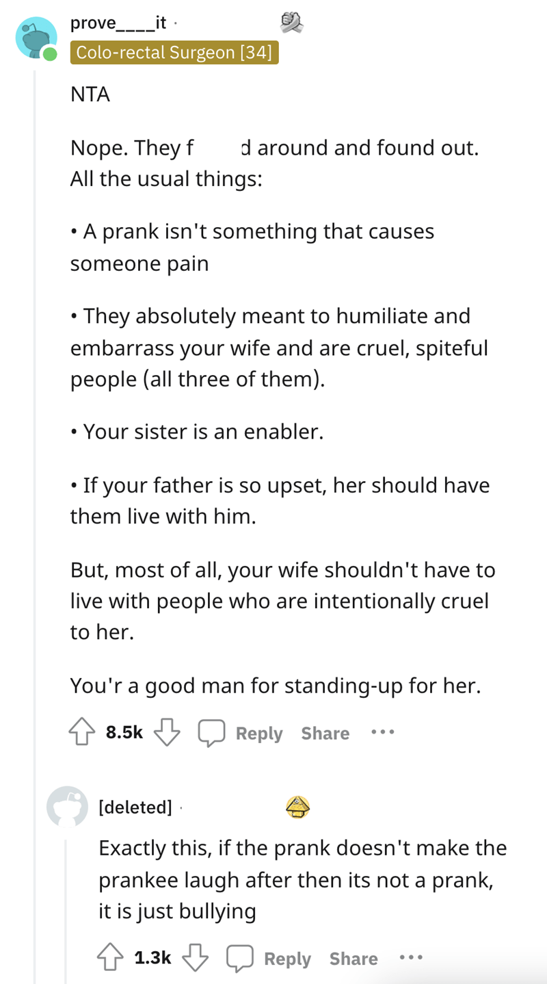The image size is (547, 984).
Task: Upvote the prove____it comment
Action: point(82,733)
